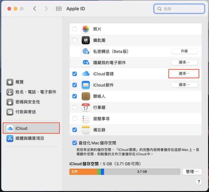Click the iCloud Mail (iCloud郵件) envelope icon
209x192 pixels.
click(x=86, y=85)
